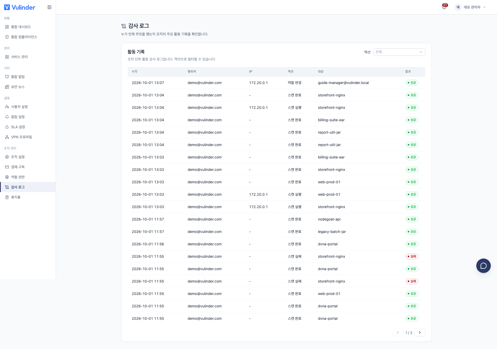
Task: Open the chat support bubble
Action: click(x=483, y=266)
